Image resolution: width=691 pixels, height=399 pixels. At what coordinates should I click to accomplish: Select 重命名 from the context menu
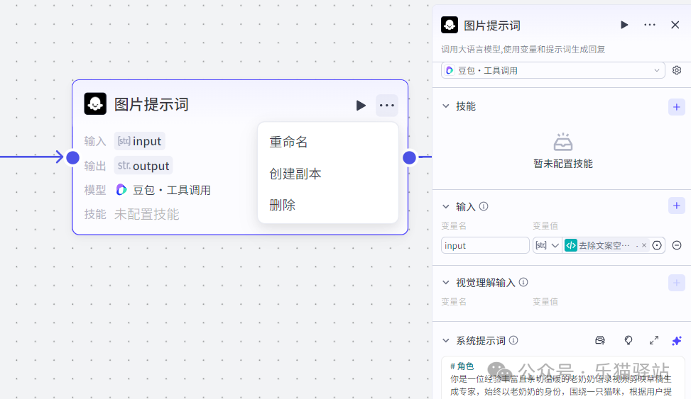click(x=288, y=142)
